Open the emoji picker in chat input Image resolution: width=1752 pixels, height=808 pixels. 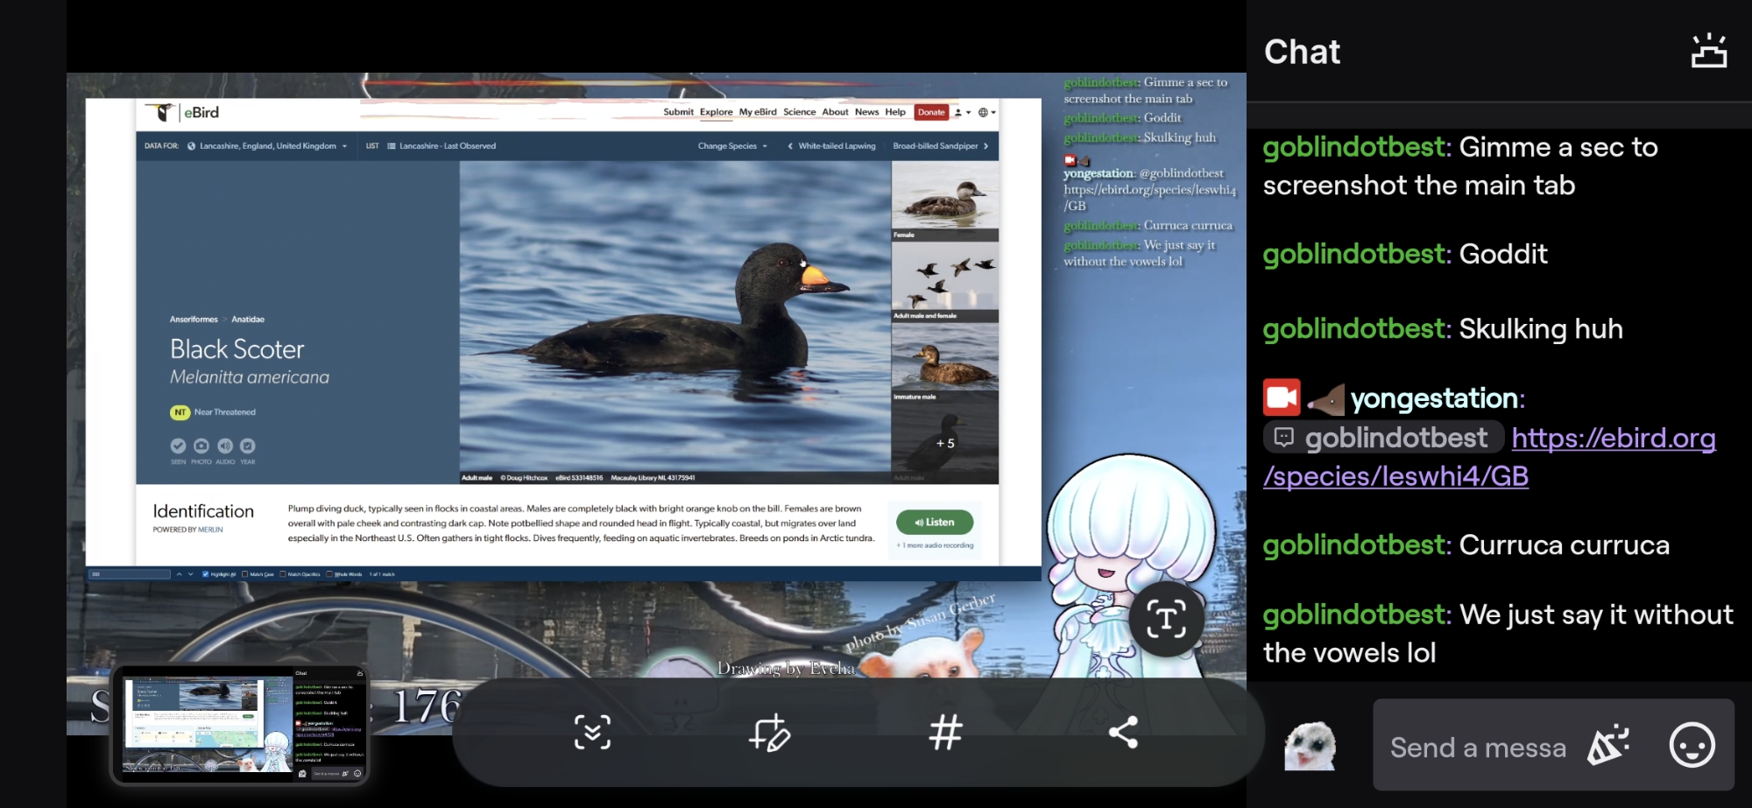point(1692,746)
